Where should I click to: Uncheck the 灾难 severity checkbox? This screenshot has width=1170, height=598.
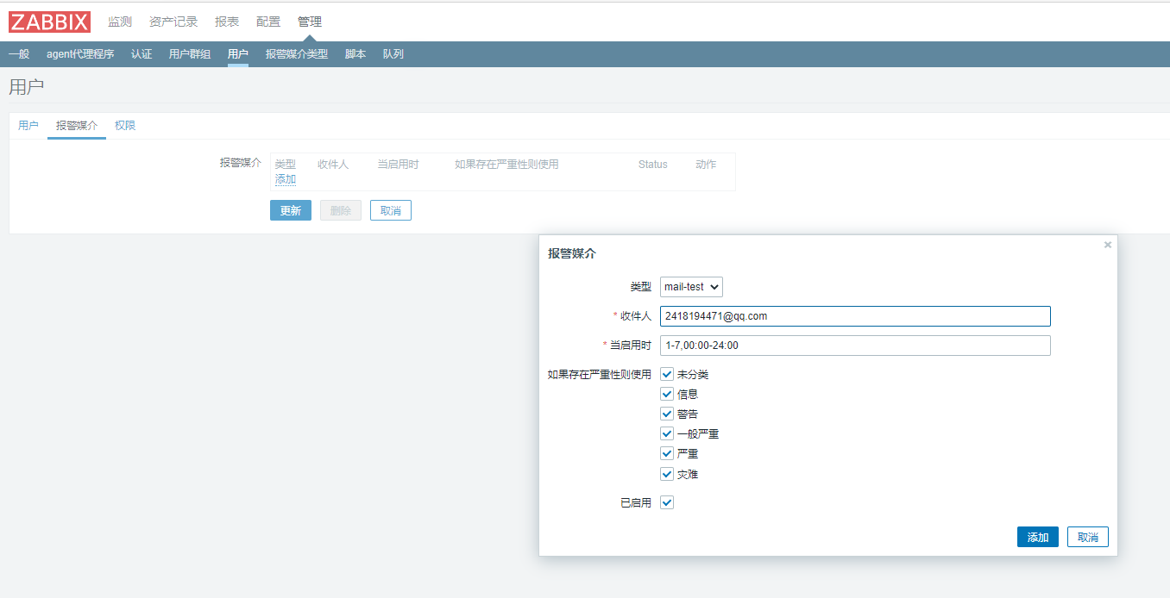click(x=667, y=474)
